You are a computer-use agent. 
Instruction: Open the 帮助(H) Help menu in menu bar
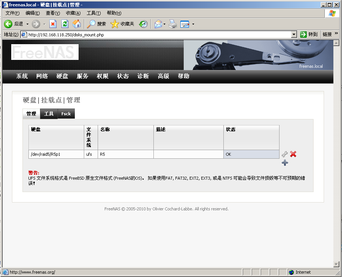(114, 13)
